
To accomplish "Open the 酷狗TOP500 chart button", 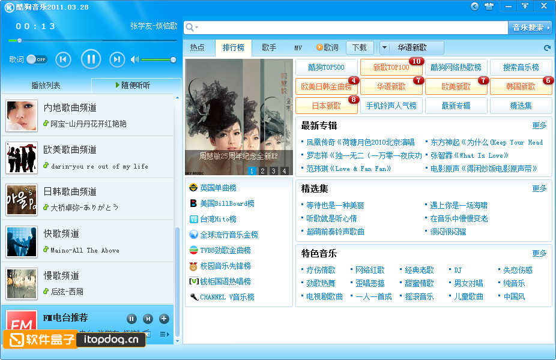I will pyautogui.click(x=326, y=67).
